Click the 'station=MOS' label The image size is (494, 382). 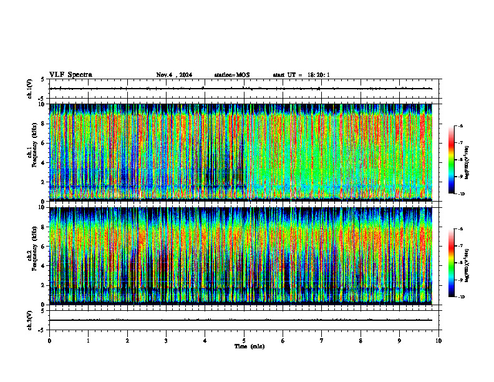pyautogui.click(x=232, y=75)
